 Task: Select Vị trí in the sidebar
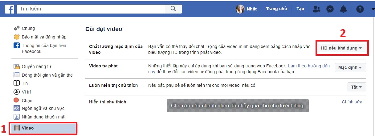click(26, 92)
